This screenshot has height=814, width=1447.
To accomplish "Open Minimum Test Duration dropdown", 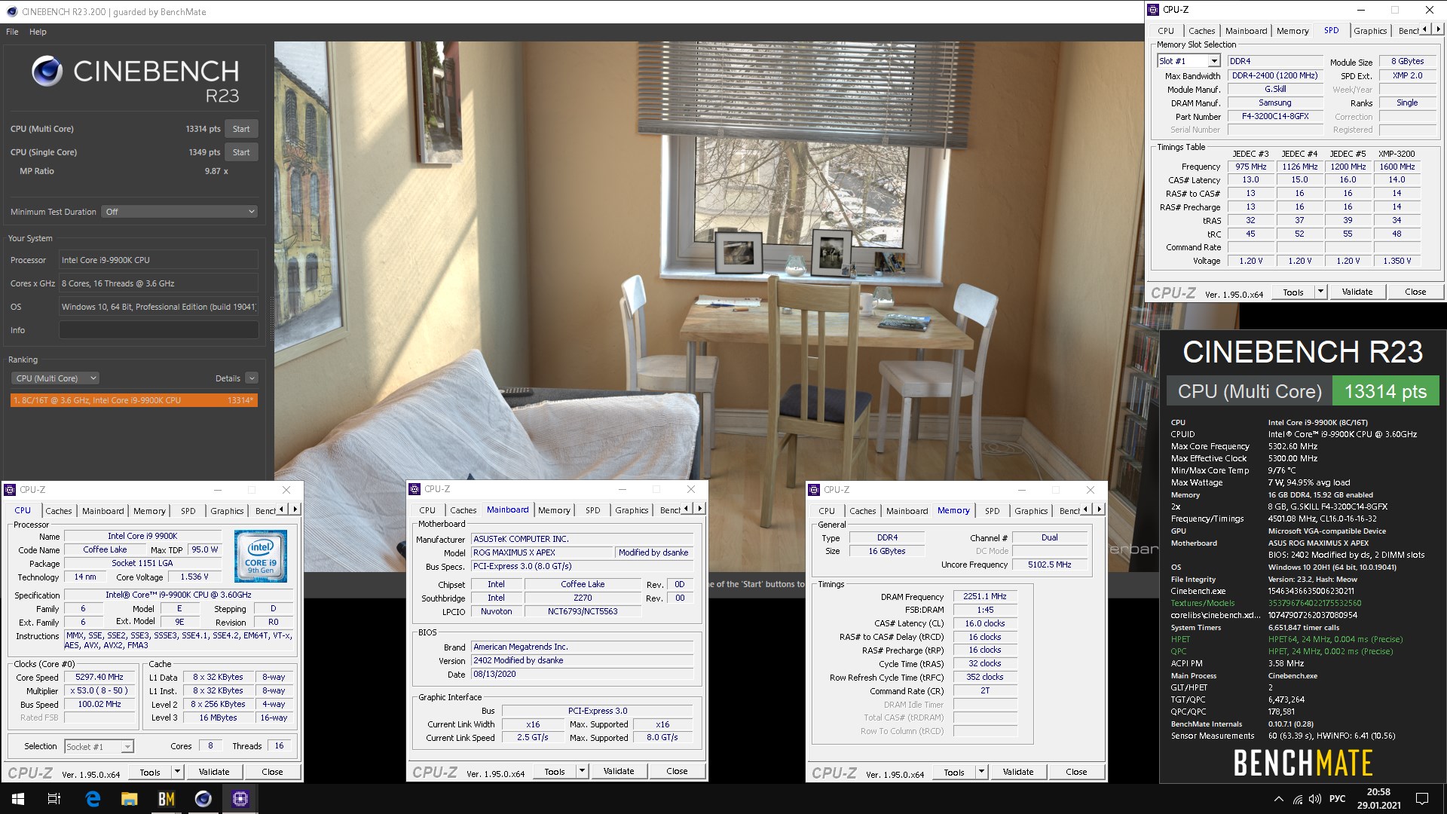I will tap(180, 212).
